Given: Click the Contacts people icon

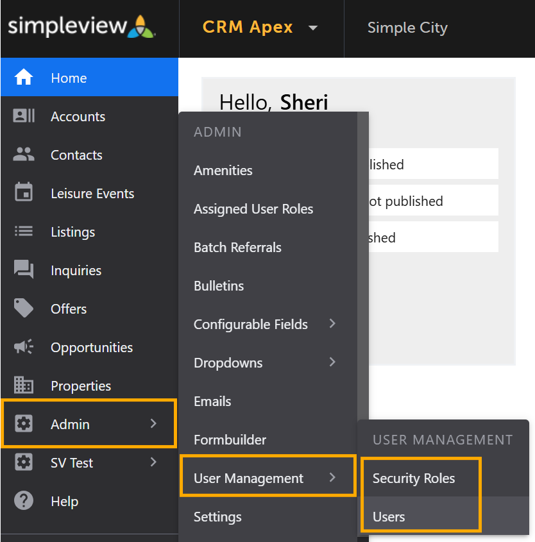Looking at the screenshot, I should tap(24, 154).
